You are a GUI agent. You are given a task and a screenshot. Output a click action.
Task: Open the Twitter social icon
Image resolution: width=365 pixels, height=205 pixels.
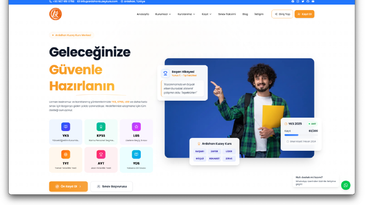pos(303,1)
